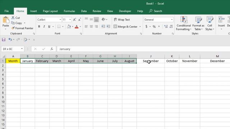Copy the selected cells
The image size is (230, 129).
pyautogui.click(x=17, y=23)
